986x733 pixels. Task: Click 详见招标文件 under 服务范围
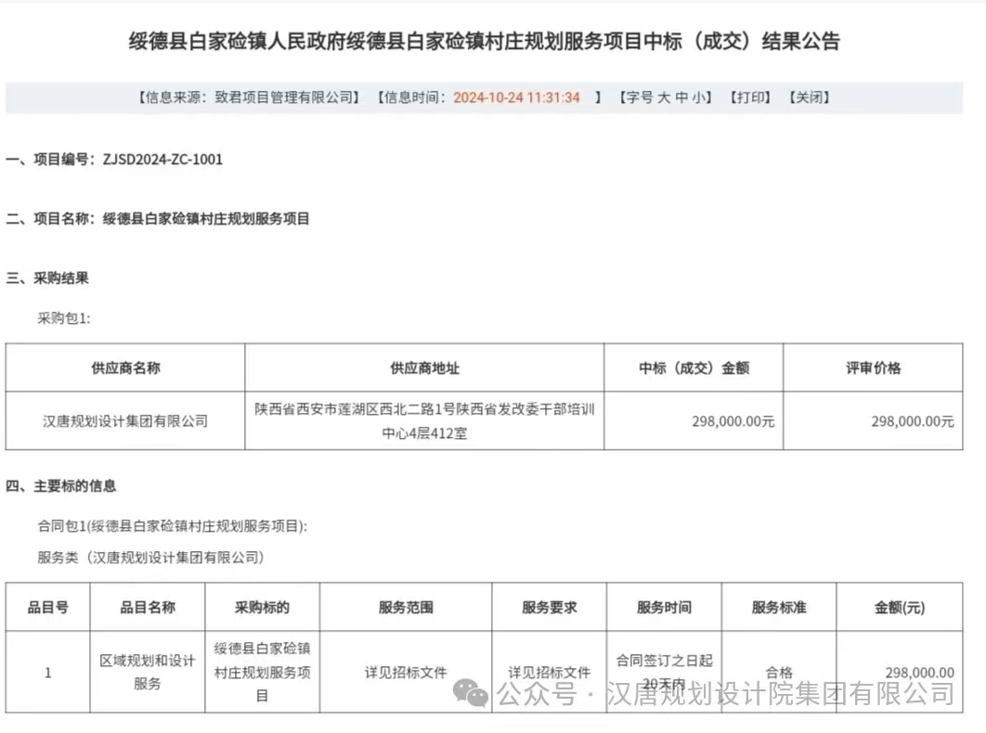coord(406,673)
